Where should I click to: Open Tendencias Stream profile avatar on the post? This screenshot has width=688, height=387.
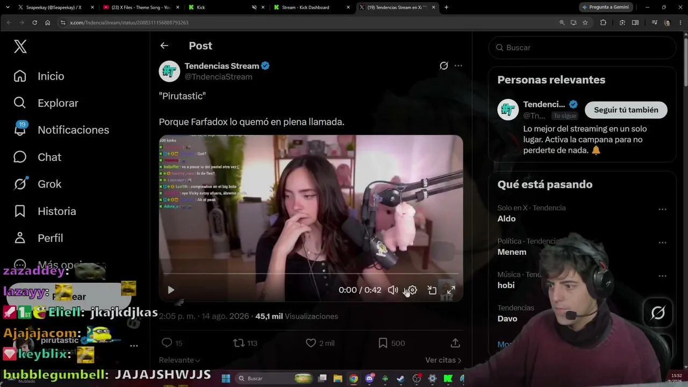(169, 71)
